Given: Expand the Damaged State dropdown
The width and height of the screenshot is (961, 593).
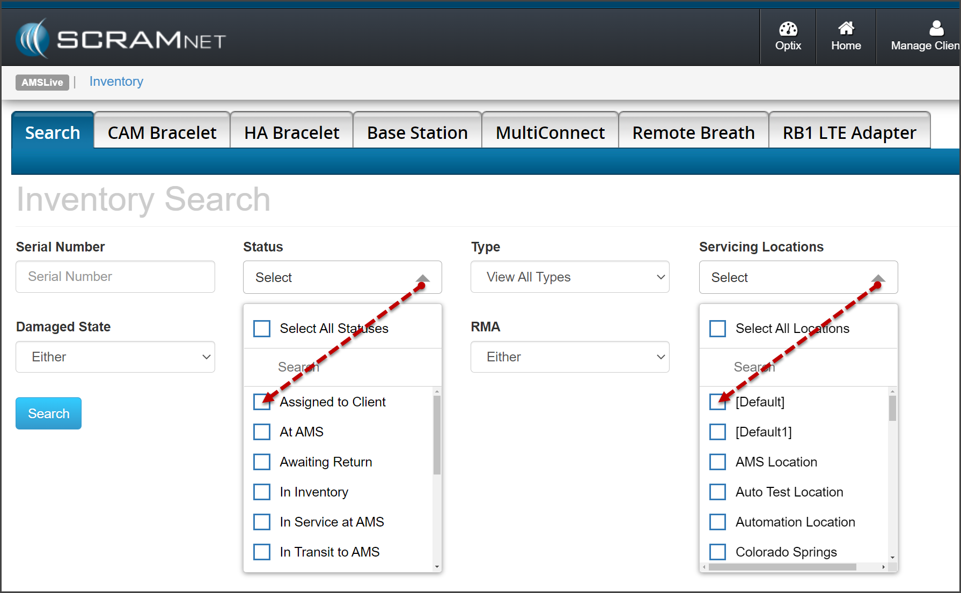Looking at the screenshot, I should click(x=115, y=357).
